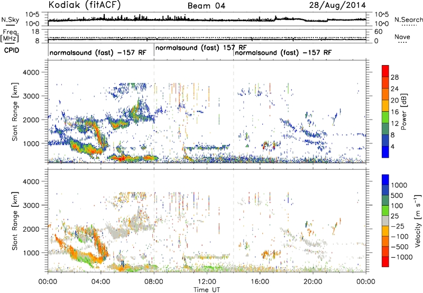Click the 'CPID' row label

(12, 50)
